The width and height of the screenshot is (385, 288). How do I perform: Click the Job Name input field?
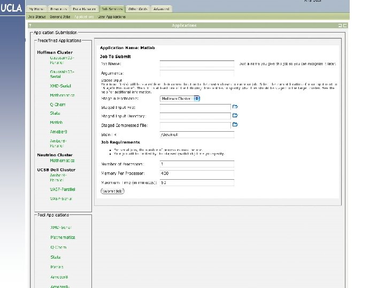coord(197,63)
